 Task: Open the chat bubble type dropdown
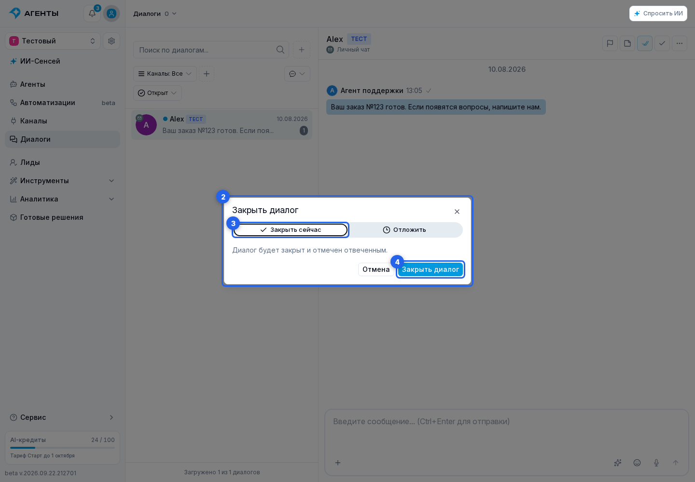297,74
